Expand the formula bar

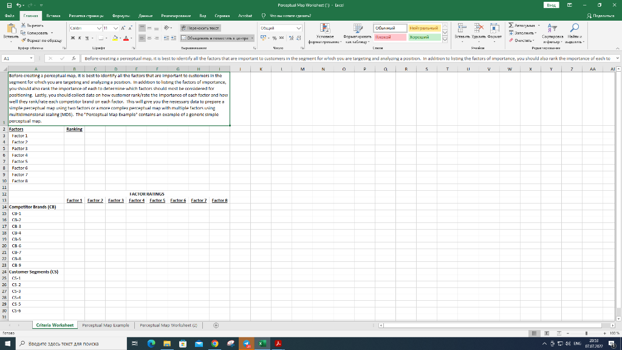pos(617,58)
